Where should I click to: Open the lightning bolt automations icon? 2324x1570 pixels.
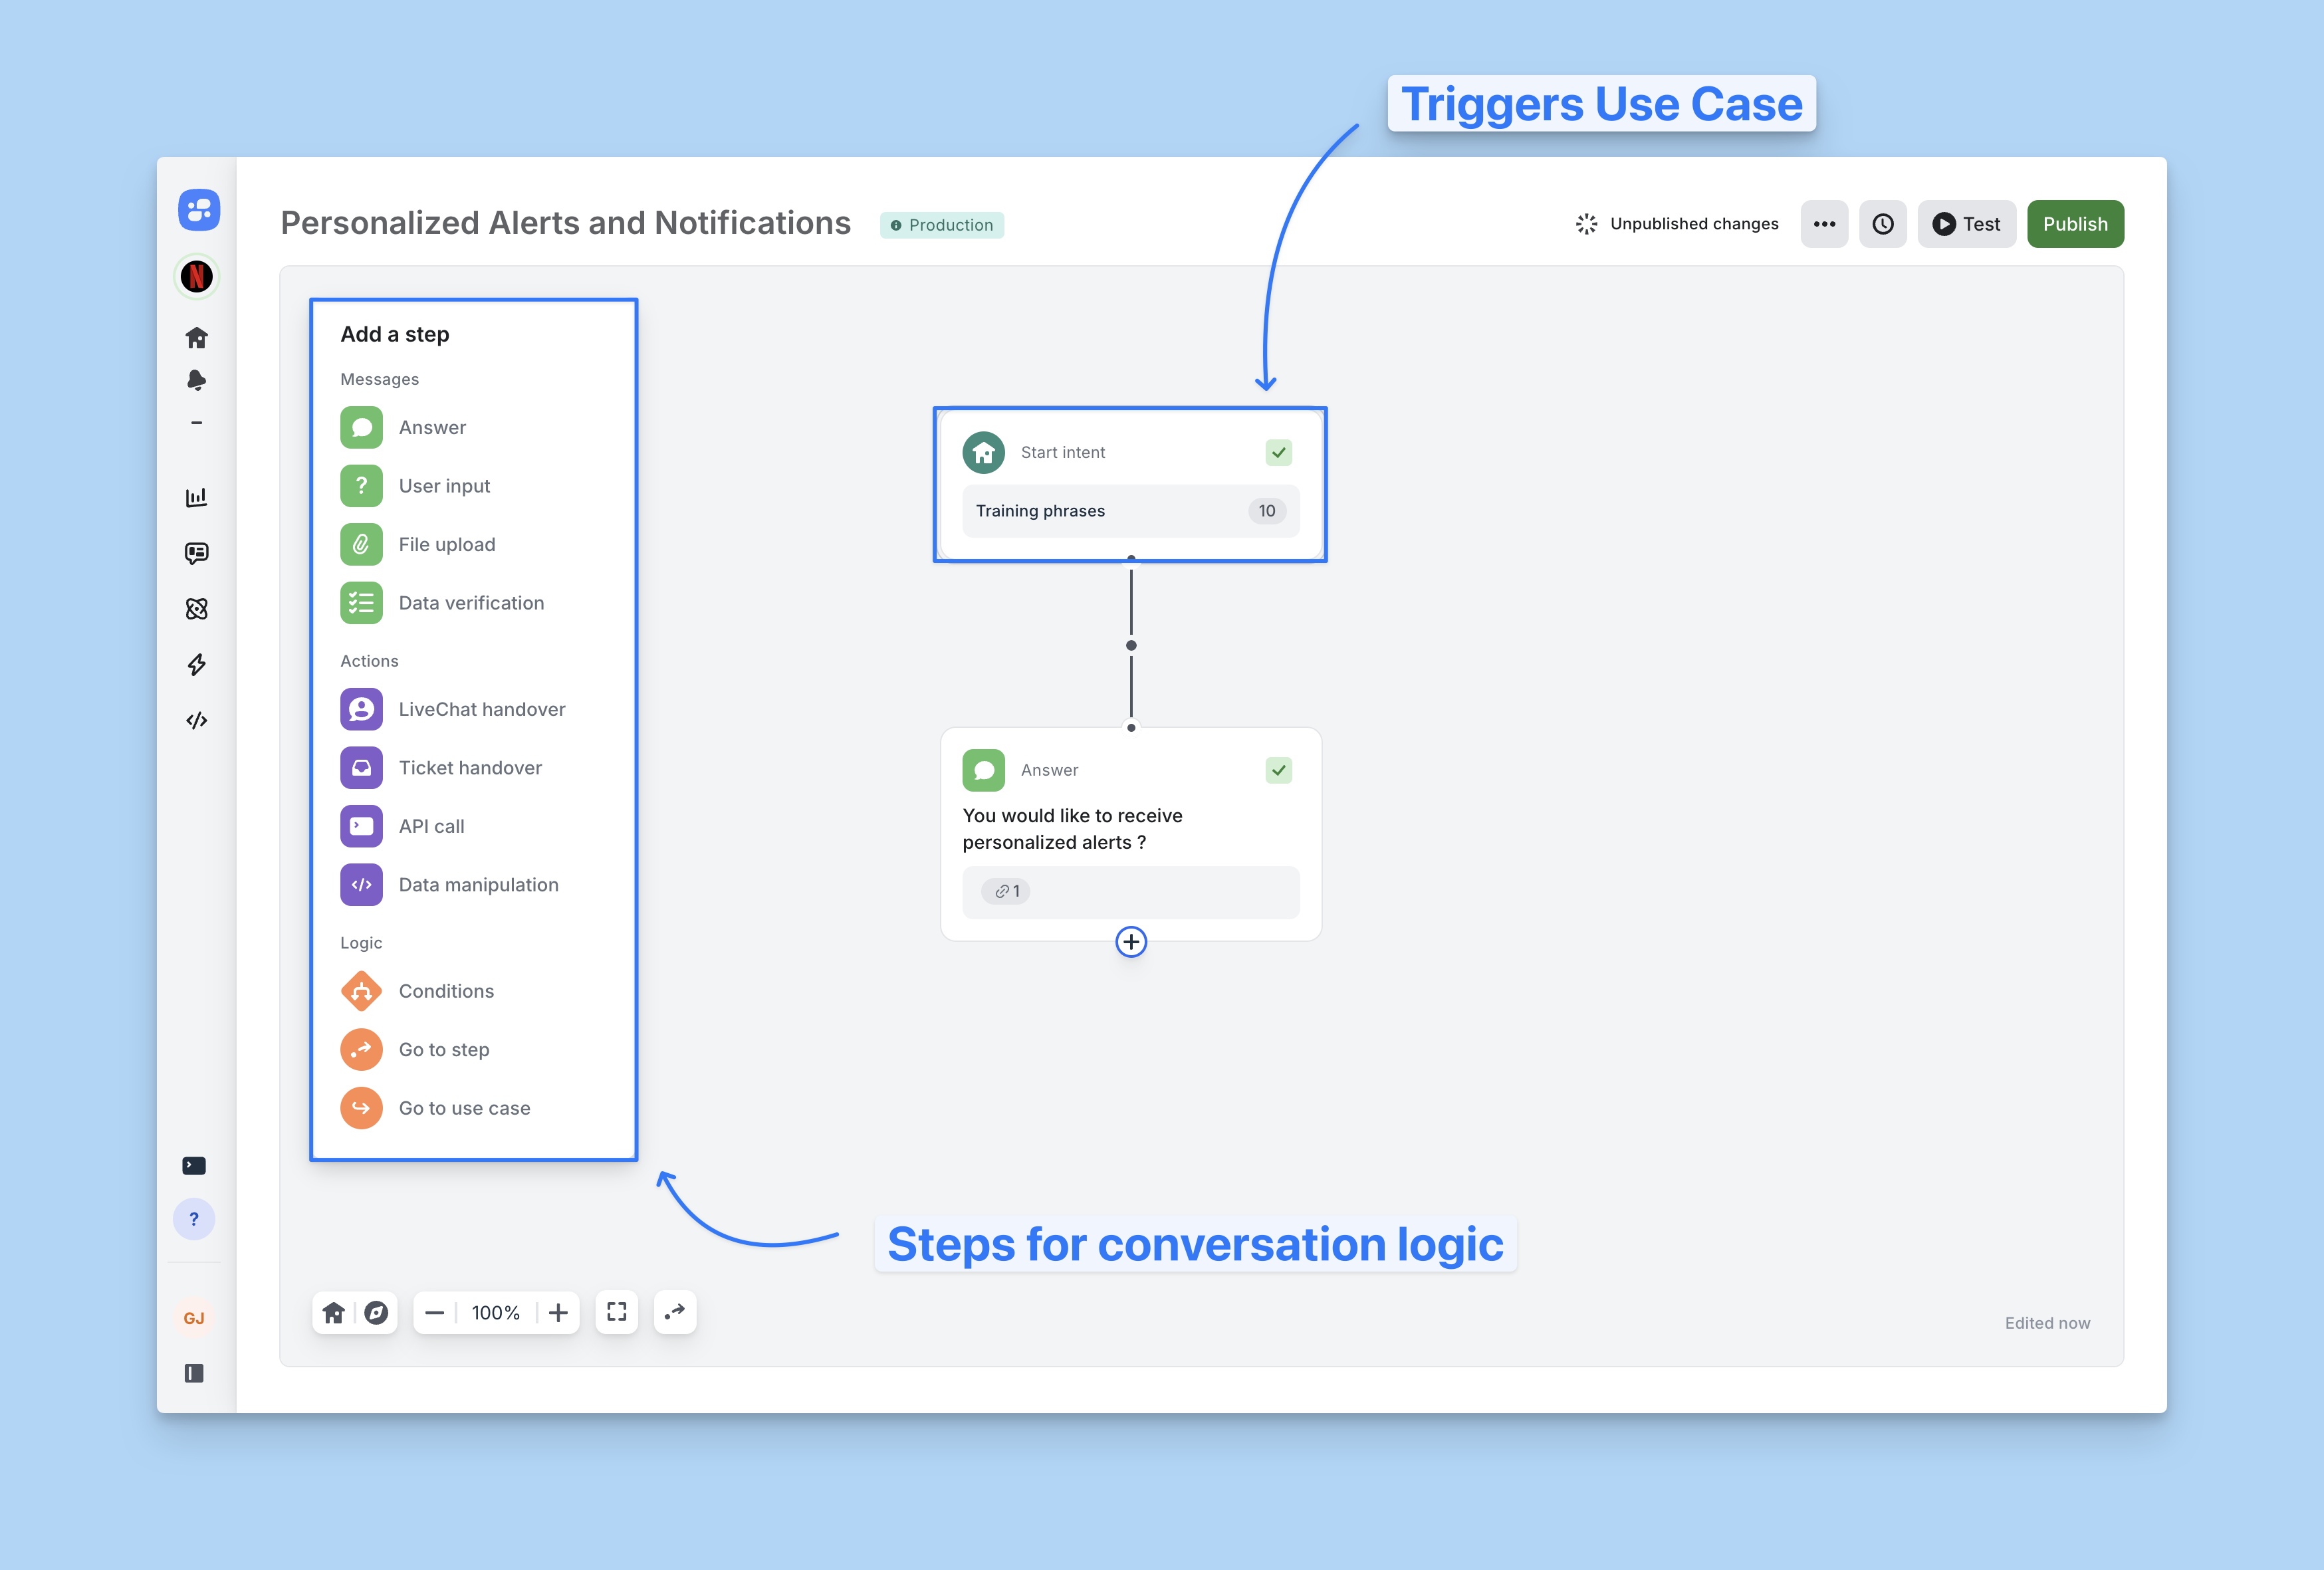(196, 665)
